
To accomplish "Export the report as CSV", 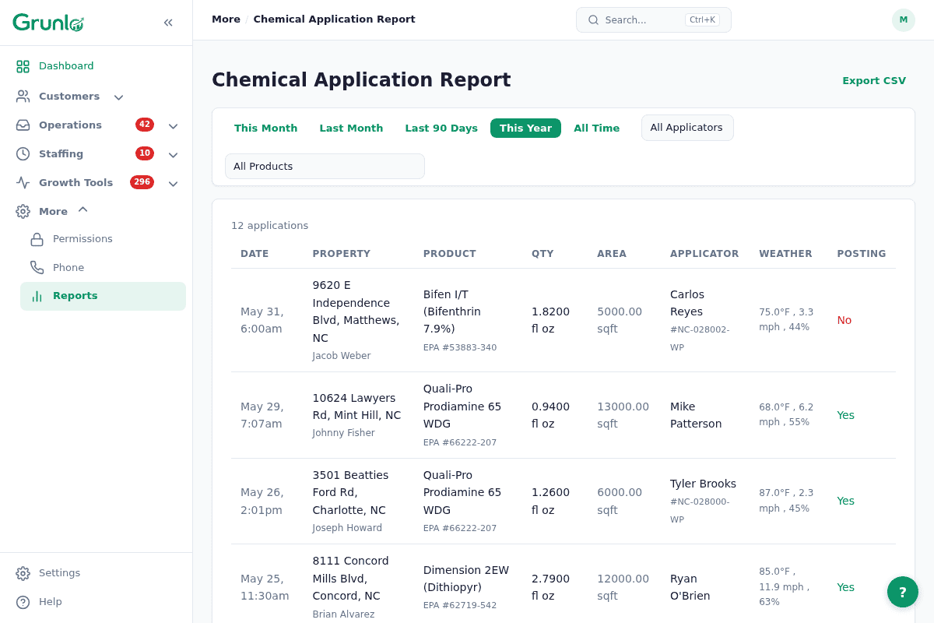I will [x=874, y=81].
